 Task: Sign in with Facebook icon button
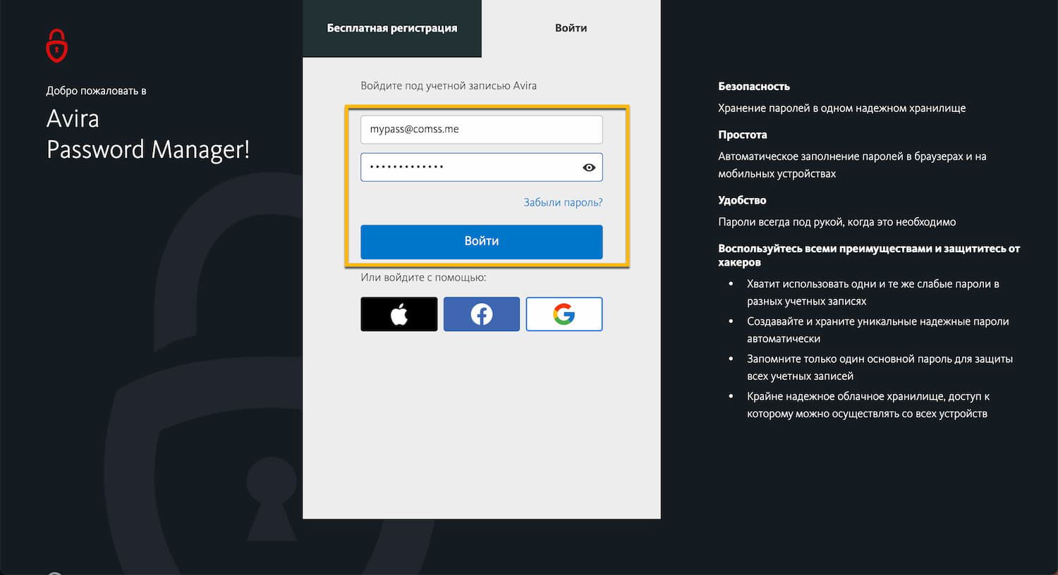pos(482,314)
